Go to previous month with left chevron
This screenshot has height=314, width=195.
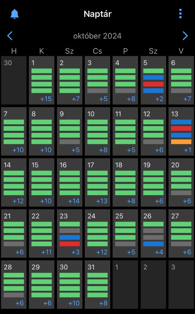10,36
